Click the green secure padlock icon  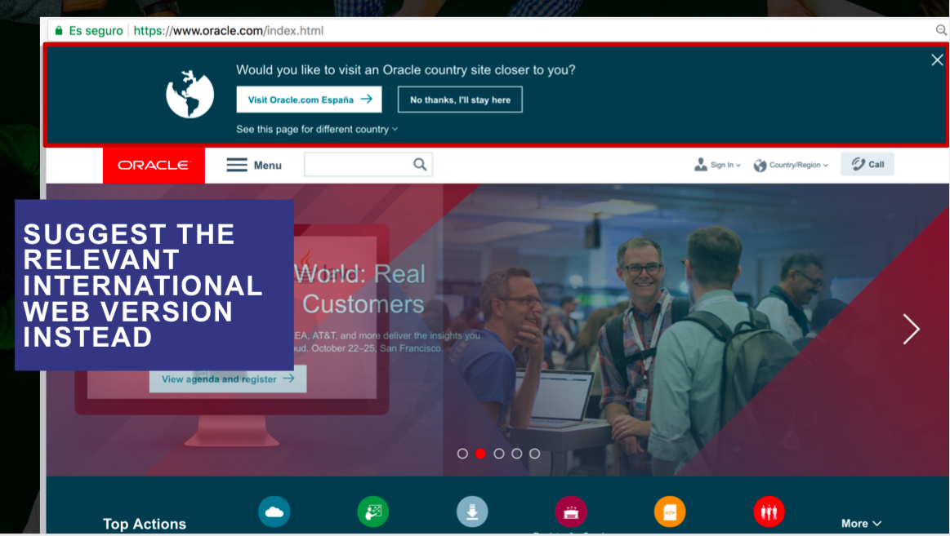pyautogui.click(x=59, y=30)
